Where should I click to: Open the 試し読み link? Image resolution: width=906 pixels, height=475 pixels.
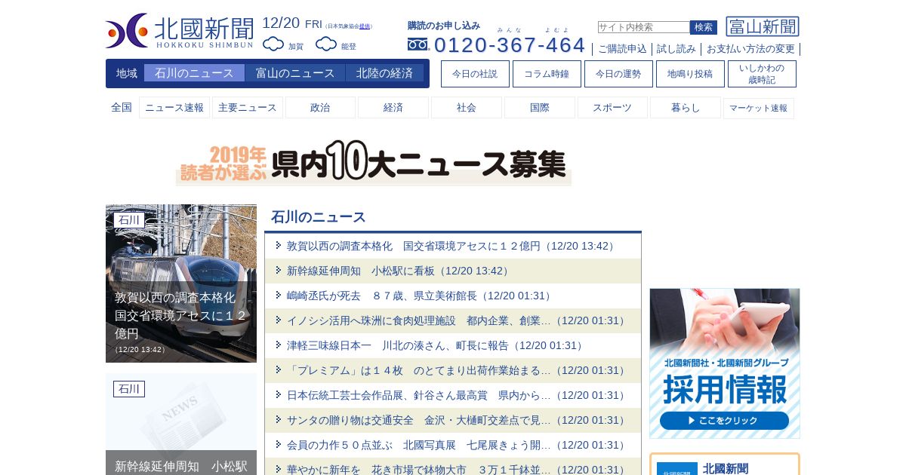point(676,49)
